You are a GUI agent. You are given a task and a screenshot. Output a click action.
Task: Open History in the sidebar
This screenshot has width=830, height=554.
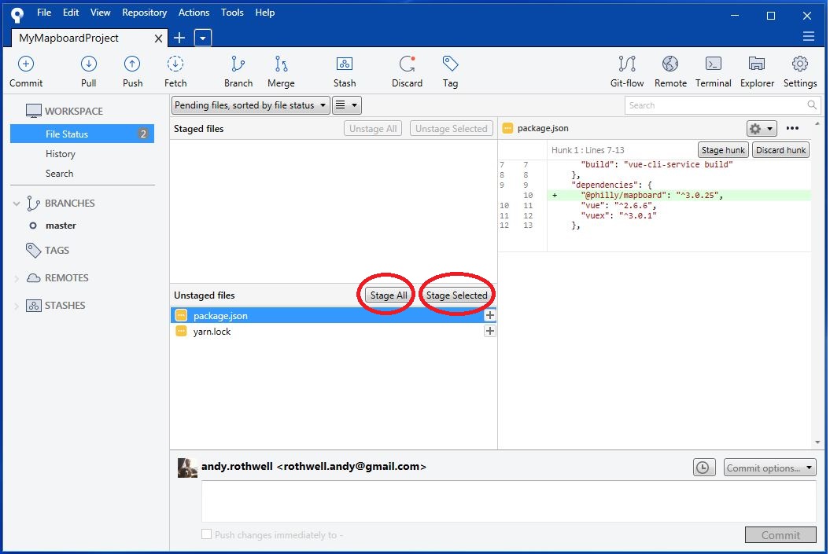tap(61, 154)
